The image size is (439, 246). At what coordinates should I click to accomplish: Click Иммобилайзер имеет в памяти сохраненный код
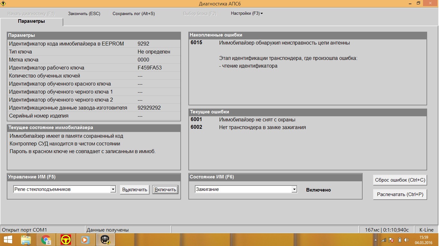click(66, 136)
